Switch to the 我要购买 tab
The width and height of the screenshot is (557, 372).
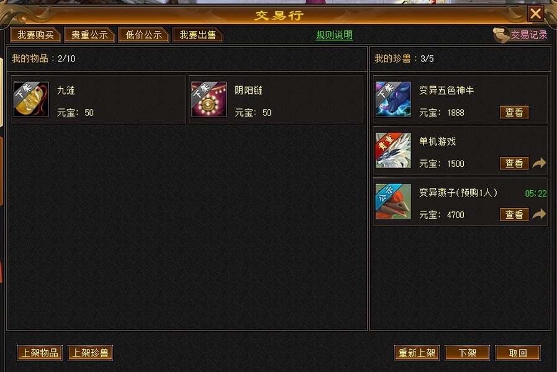coord(35,35)
